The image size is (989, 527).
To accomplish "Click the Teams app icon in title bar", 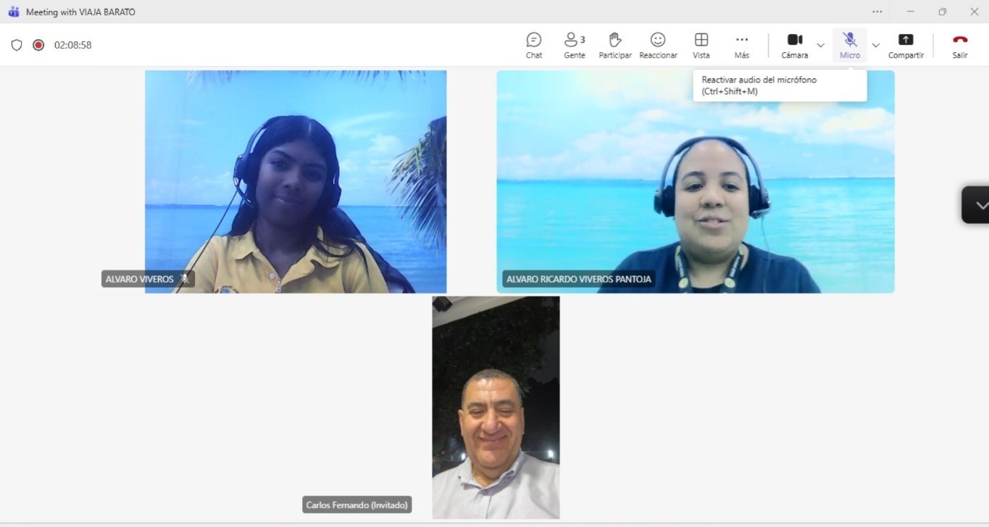I will (x=13, y=12).
